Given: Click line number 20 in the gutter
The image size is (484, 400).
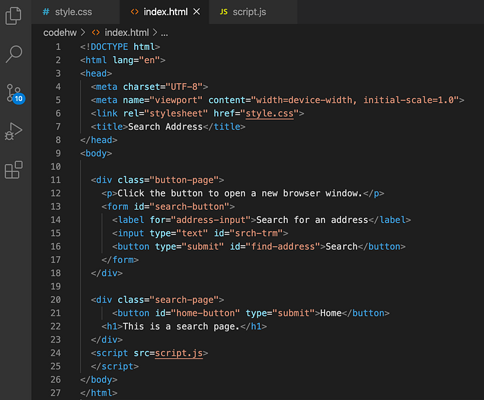Looking at the screenshot, I should point(55,300).
